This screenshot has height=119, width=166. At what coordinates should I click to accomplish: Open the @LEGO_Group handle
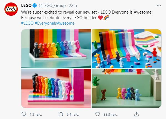(52, 6)
